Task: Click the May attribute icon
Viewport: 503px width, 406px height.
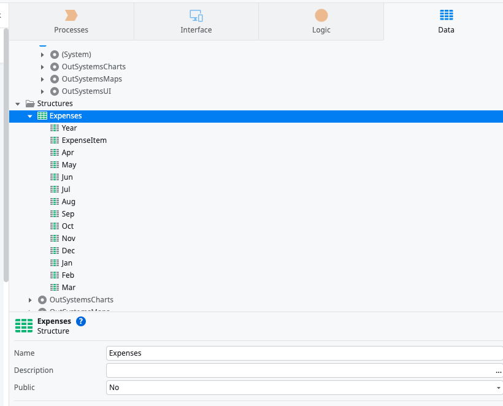Action: (55, 165)
